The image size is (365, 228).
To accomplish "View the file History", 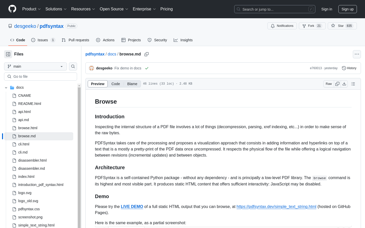I will coord(349,68).
